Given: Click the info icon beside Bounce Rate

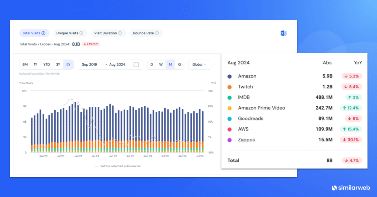Looking at the screenshot, I should point(157,33).
